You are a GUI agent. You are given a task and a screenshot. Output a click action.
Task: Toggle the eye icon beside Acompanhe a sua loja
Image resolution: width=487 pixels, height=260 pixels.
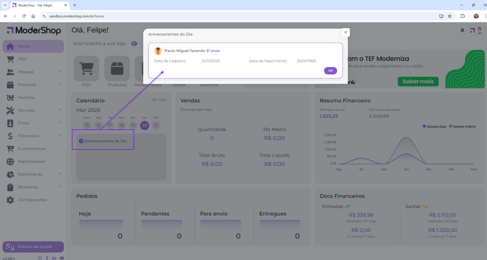coord(134,44)
